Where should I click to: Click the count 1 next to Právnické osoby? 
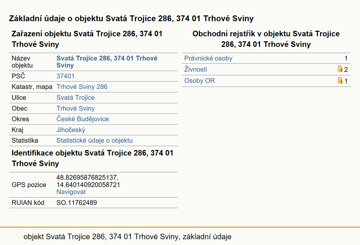pos(346,58)
